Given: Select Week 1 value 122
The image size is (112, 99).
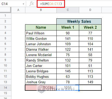Looking at the screenshot, I should point(68,49).
